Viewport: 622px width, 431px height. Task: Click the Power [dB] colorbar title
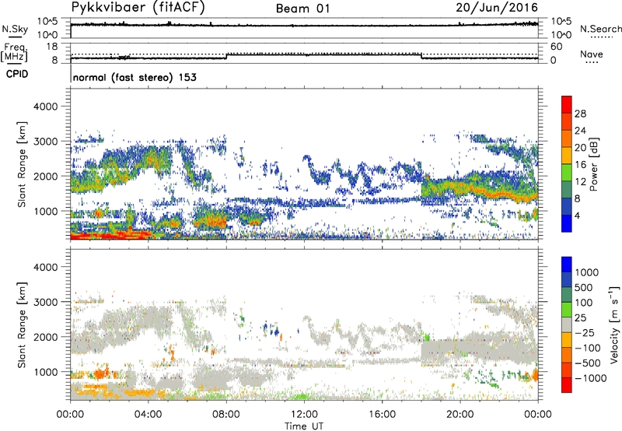[593, 164]
